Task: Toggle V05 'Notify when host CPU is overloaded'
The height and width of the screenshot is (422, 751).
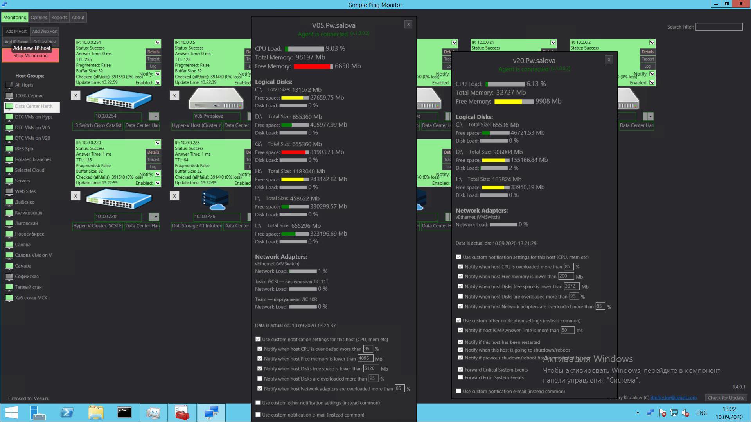Action: (260, 349)
